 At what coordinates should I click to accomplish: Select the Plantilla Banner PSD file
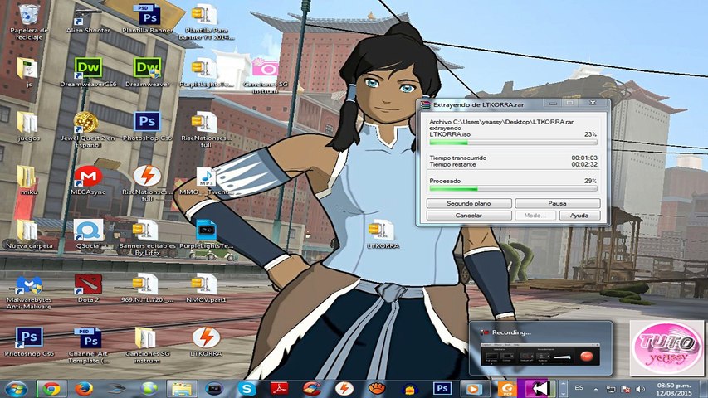click(x=148, y=19)
